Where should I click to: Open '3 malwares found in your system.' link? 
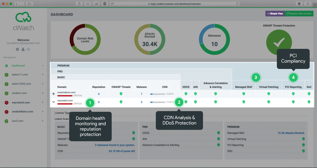click(x=115, y=145)
